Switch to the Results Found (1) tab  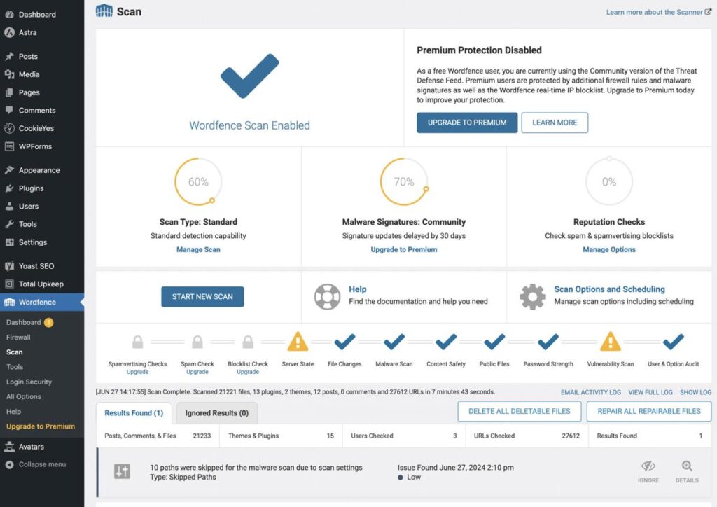[134, 413]
